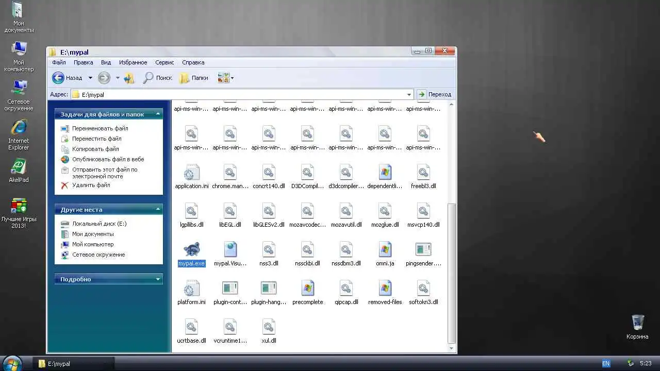This screenshot has width=660, height=371.
Task: Click the EN language indicator in tray
Action: pos(605,363)
